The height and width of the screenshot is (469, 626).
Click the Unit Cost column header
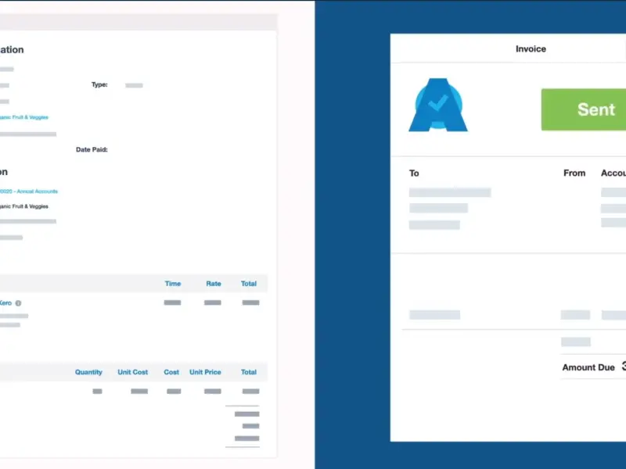pyautogui.click(x=132, y=372)
